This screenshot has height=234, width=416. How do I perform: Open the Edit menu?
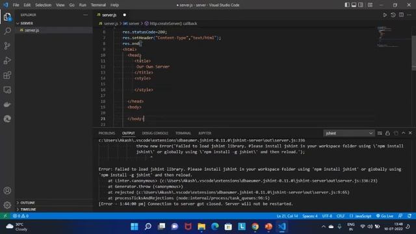(27, 5)
